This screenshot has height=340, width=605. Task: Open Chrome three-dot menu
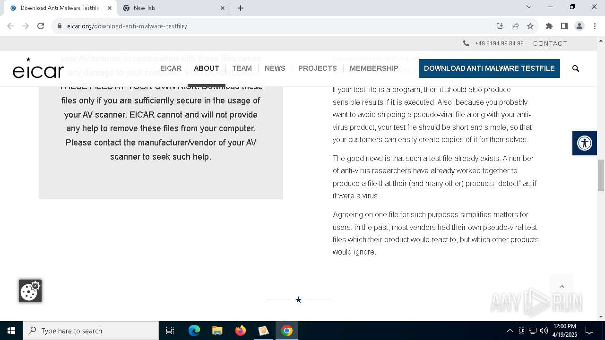tap(595, 26)
